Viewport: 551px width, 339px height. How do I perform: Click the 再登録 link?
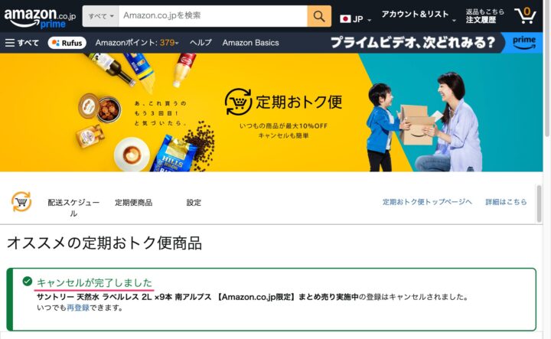pyautogui.click(x=78, y=308)
